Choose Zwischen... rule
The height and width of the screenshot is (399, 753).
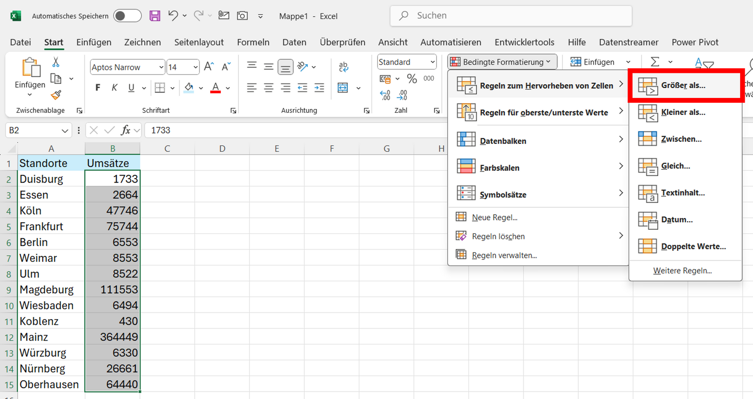686,139
